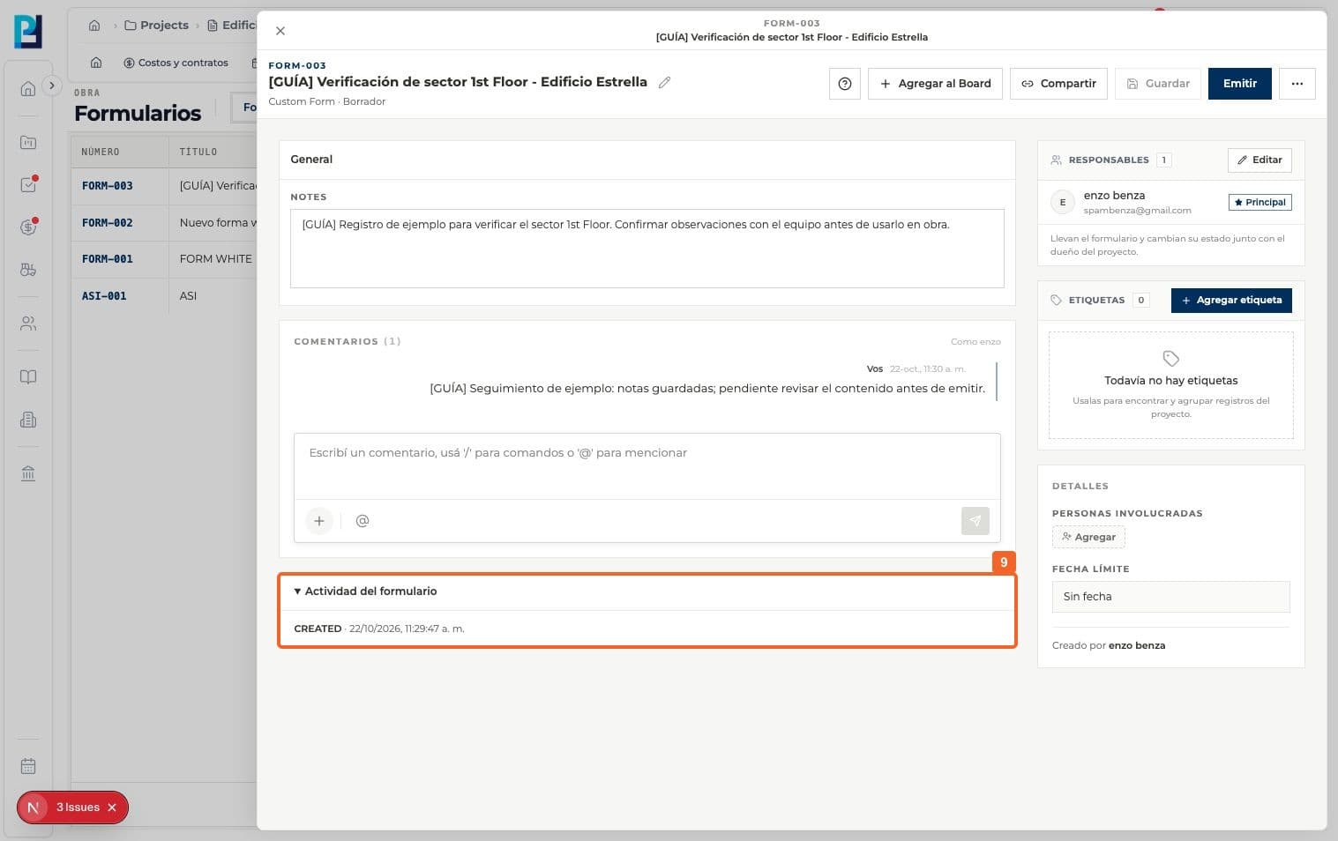This screenshot has height=841, width=1338.
Task: Click the Emitir button
Action: coord(1239,84)
